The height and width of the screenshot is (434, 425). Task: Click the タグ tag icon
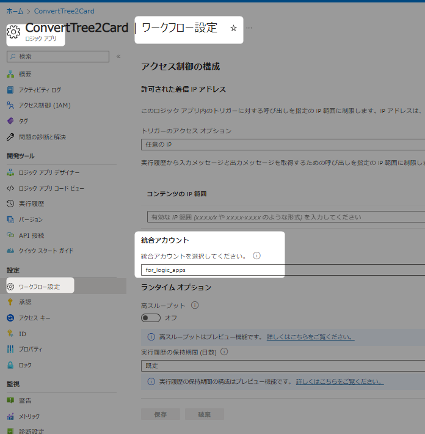(x=10, y=121)
